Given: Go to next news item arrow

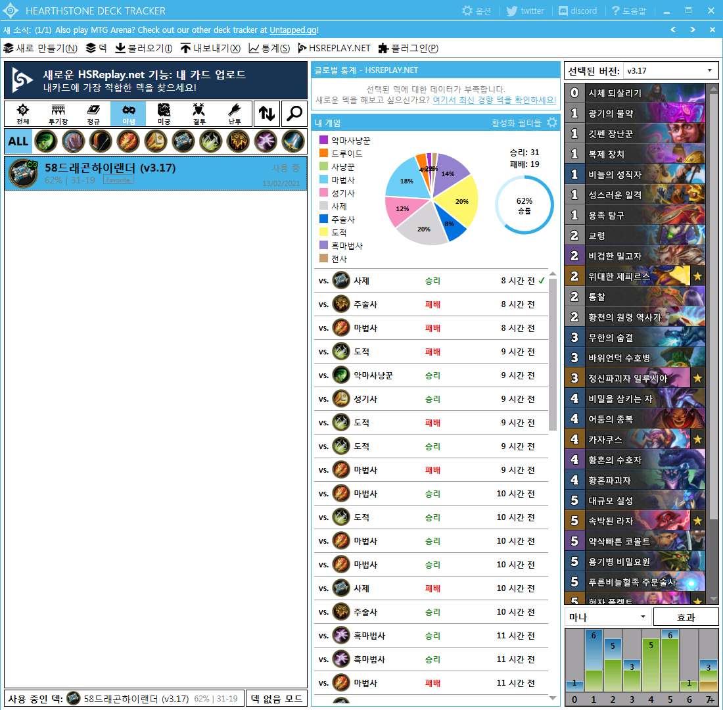Looking at the screenshot, I should click(693, 30).
